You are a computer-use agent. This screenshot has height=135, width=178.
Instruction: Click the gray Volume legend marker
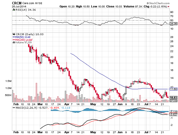tap(14, 42)
